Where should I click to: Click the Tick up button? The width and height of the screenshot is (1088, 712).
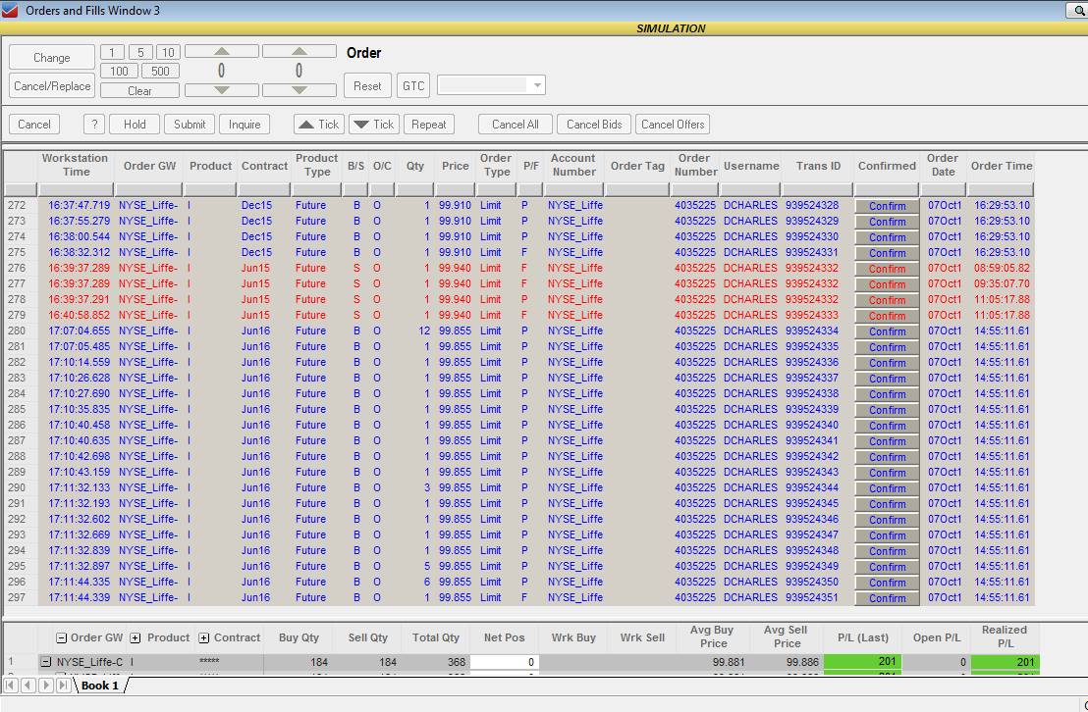pyautogui.click(x=319, y=125)
